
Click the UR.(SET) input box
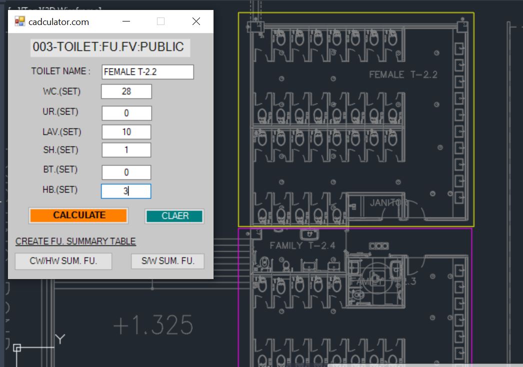126,113
